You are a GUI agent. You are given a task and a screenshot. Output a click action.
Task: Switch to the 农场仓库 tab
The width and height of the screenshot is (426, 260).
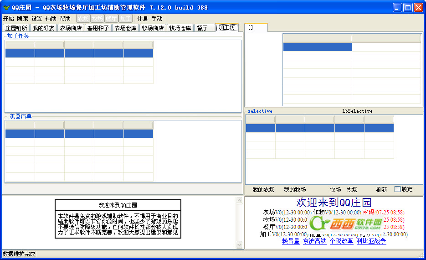click(x=125, y=28)
